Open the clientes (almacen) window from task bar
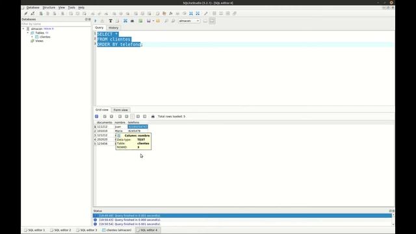 pyautogui.click(x=117, y=230)
